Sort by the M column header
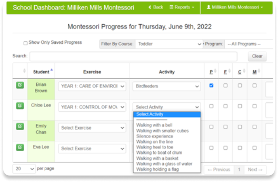278x182 pixels. (x=255, y=72)
